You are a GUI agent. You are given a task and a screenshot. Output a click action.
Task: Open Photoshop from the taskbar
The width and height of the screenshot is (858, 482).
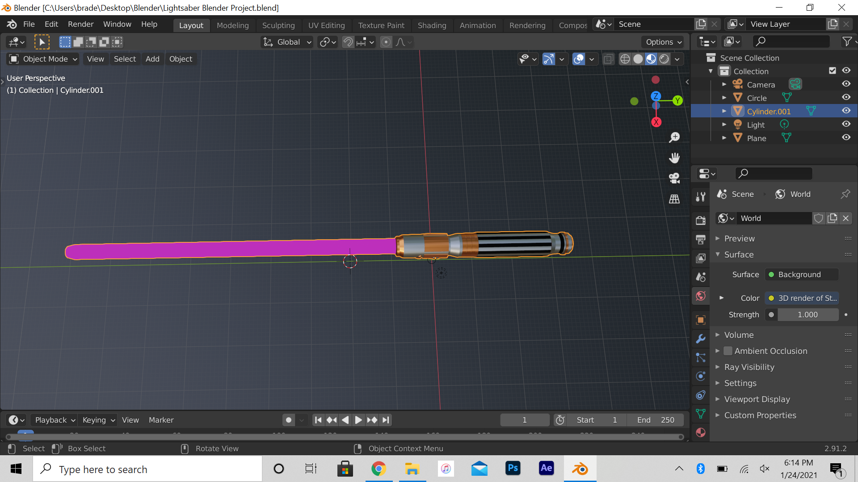(513, 469)
